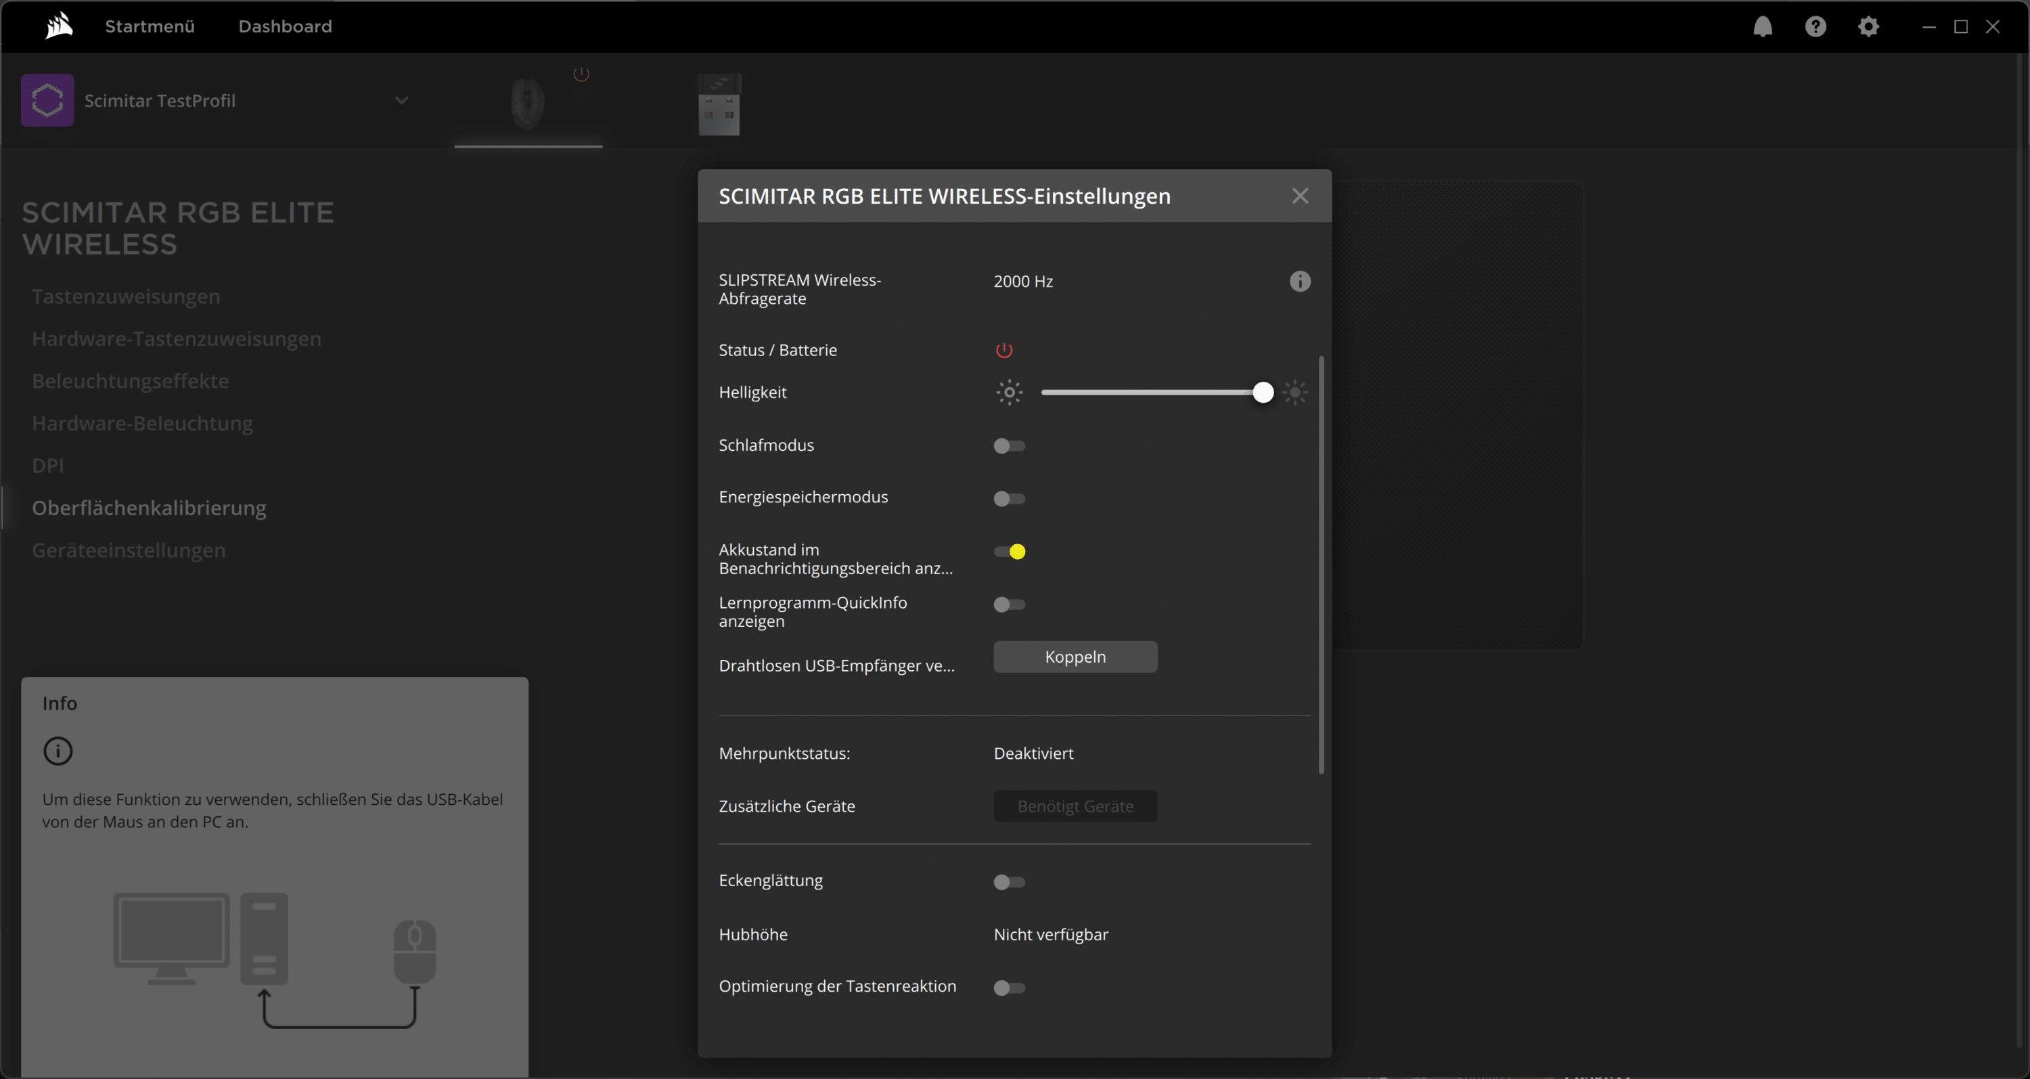Disable Akkustand im Benachrichtigungsbereich toggle
Image resolution: width=2030 pixels, height=1079 pixels.
(1009, 552)
